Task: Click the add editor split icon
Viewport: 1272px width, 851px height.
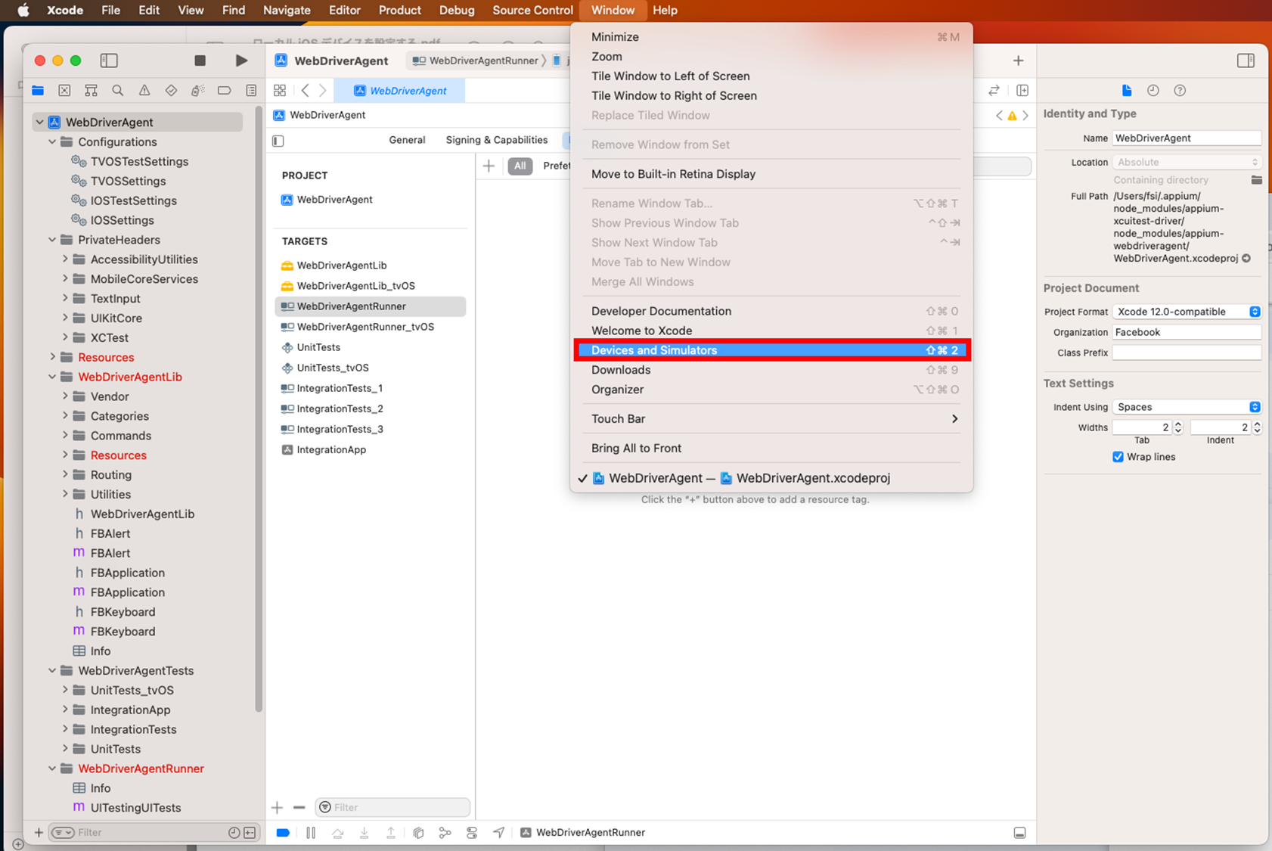Action: pos(1022,91)
